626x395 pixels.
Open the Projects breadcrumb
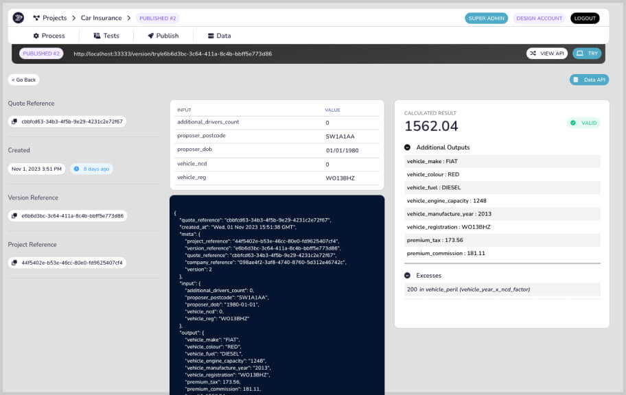[50, 18]
